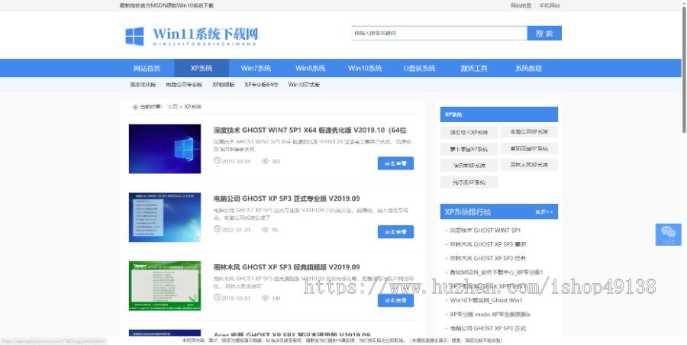Viewport: 687px width, 345px height.
Task: Click the 2022-01-01 date text
Action: 236,230
